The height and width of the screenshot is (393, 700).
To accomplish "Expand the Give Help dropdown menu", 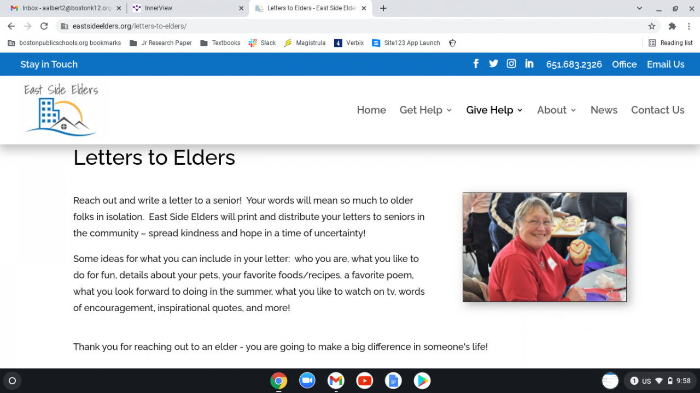I will tap(494, 110).
